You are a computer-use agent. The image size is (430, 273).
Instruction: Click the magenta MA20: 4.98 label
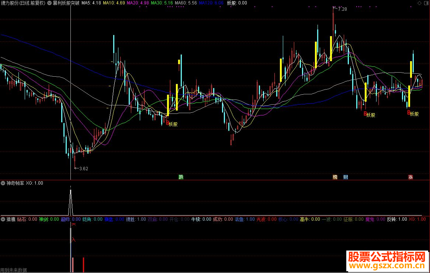138,3
